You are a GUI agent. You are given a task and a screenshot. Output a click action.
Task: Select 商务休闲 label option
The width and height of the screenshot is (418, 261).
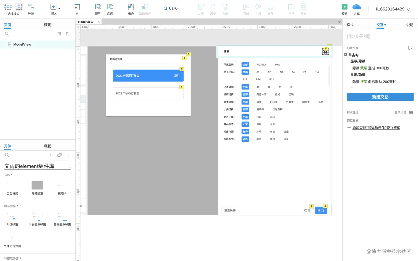tap(261, 94)
